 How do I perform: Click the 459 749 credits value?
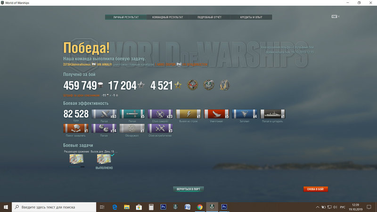coord(80,86)
